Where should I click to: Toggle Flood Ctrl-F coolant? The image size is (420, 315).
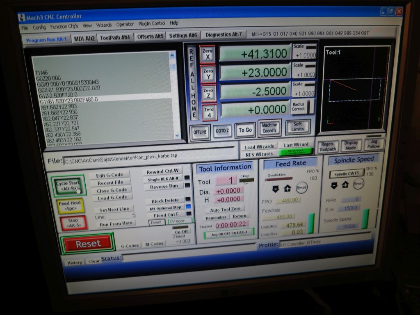(x=166, y=215)
